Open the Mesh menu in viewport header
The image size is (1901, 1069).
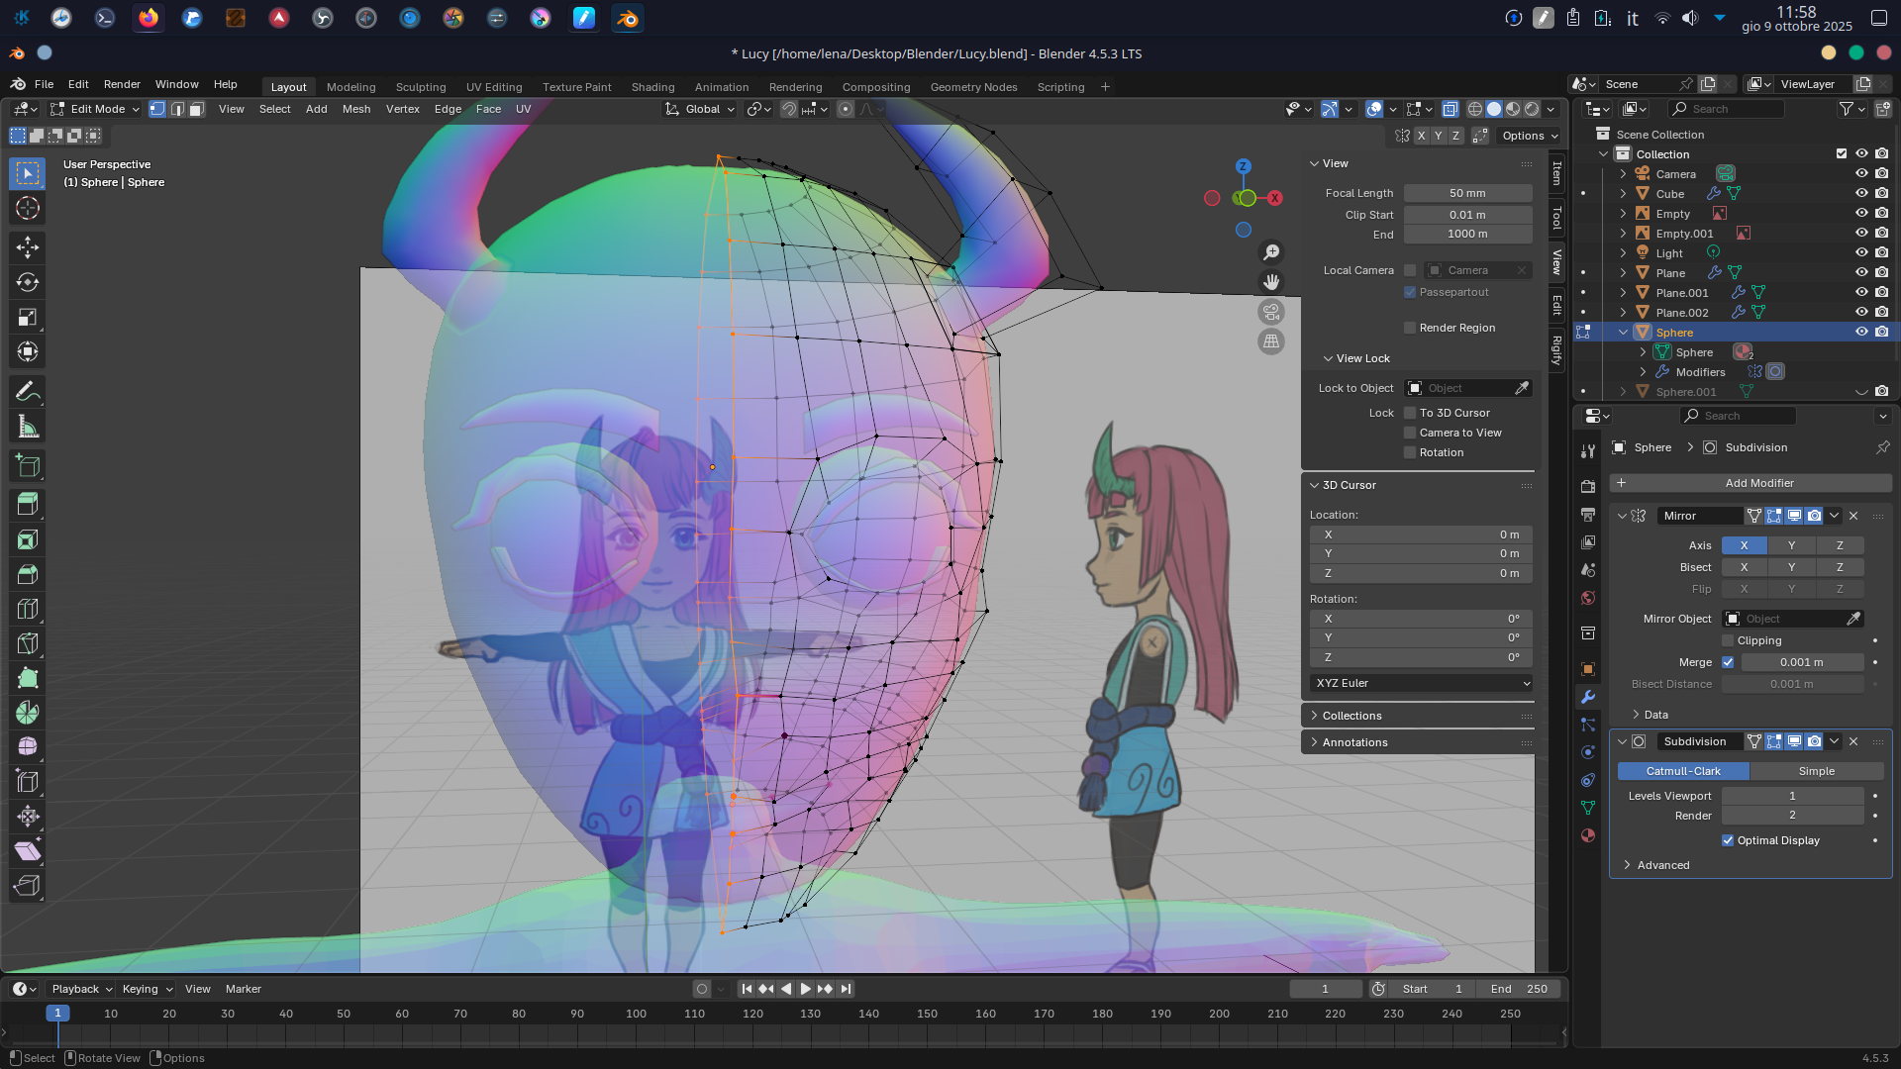[x=356, y=109]
